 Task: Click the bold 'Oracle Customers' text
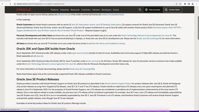pyautogui.click(x=25, y=25)
